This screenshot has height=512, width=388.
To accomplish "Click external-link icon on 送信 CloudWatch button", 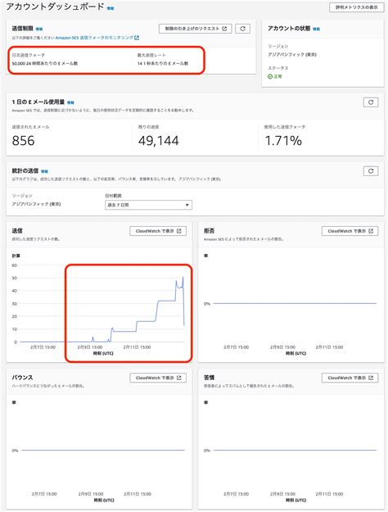I will pyautogui.click(x=179, y=231).
